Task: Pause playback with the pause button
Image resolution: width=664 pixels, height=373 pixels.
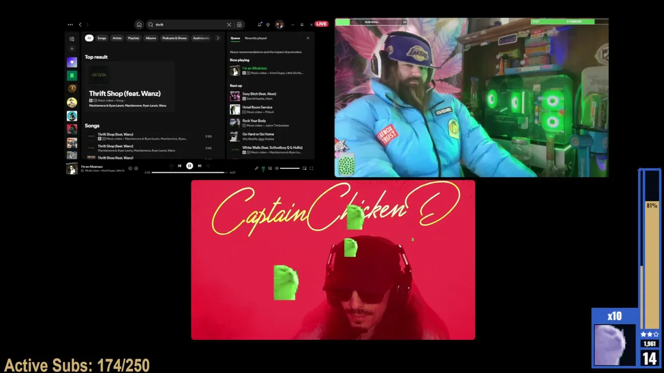Action: pos(189,166)
